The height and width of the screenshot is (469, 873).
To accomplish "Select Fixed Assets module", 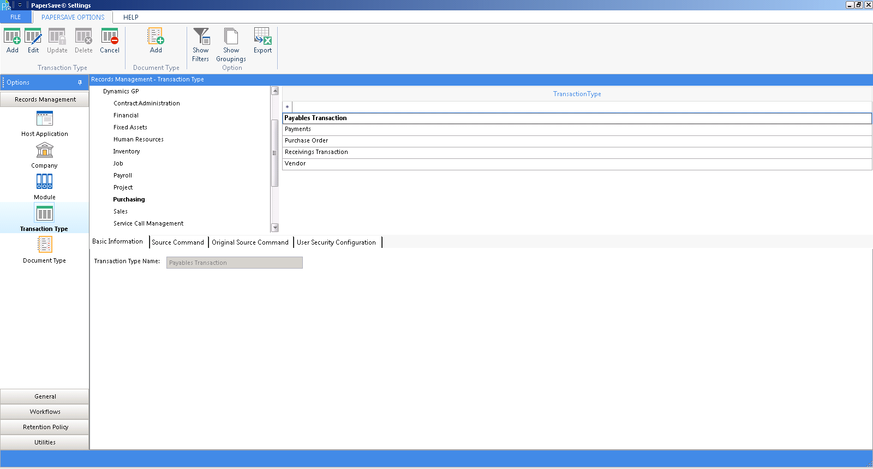I will click(x=130, y=127).
